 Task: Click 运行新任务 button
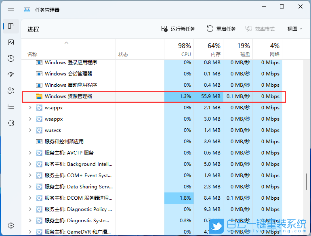point(178,29)
